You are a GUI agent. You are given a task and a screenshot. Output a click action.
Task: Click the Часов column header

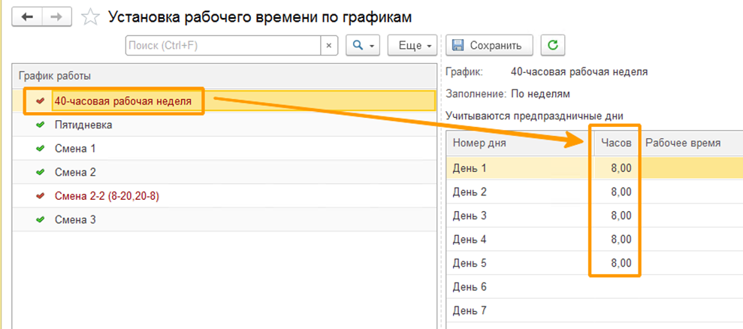[617, 142]
